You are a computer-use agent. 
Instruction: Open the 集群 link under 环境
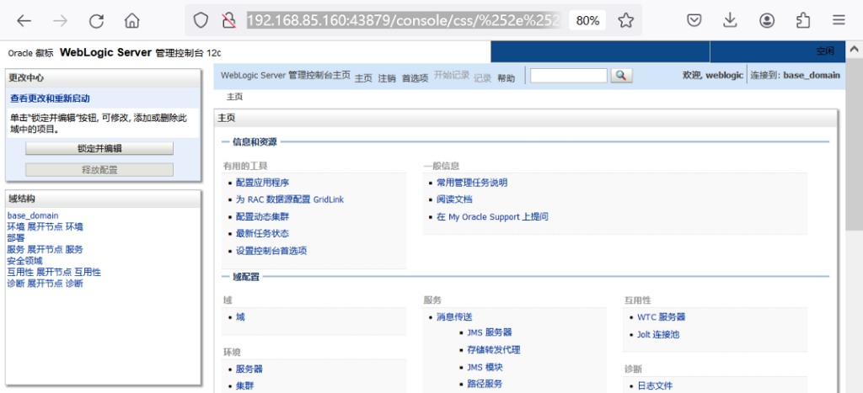click(245, 386)
